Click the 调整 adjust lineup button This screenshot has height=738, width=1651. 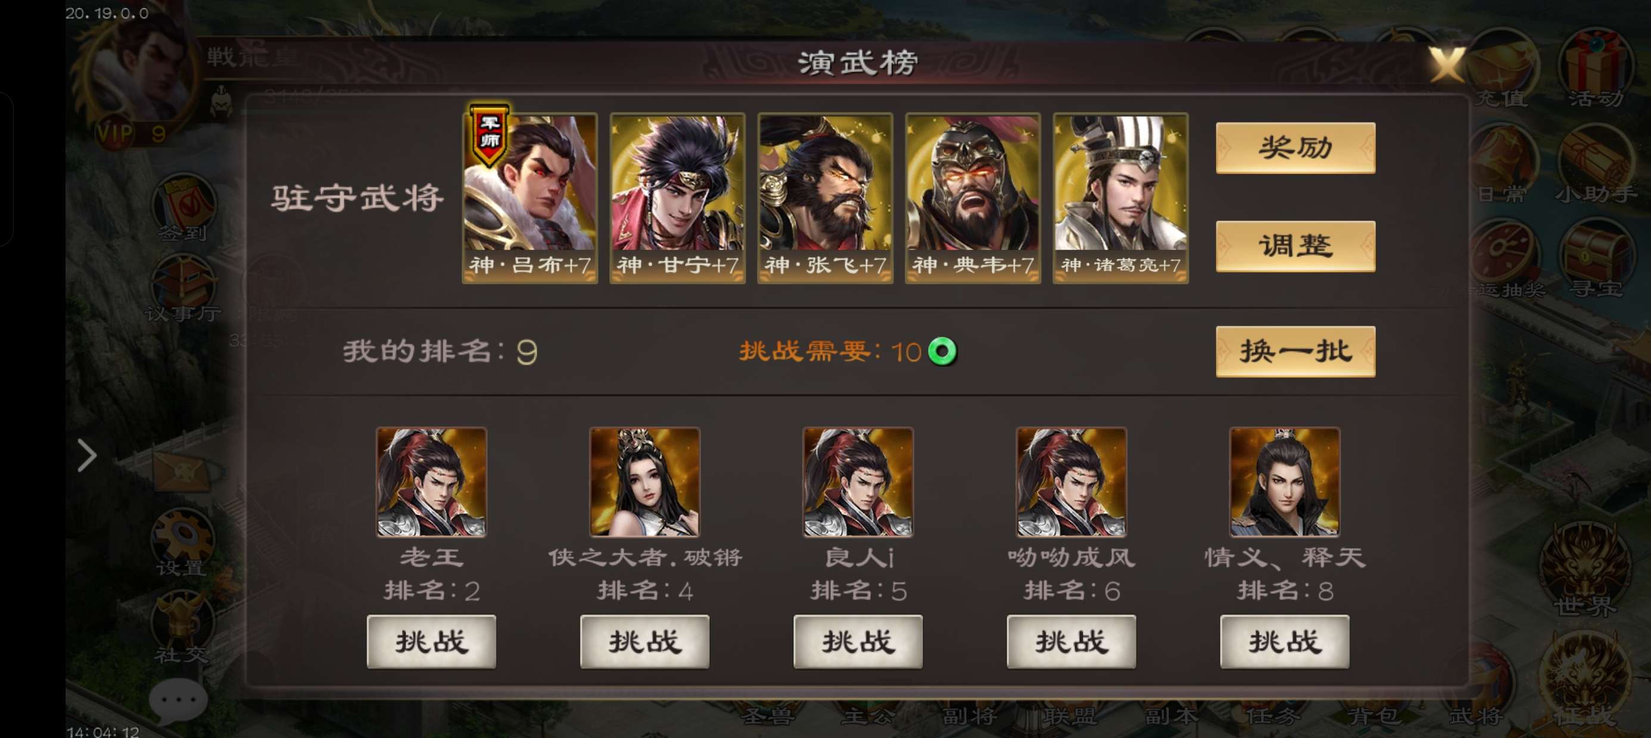tap(1295, 246)
